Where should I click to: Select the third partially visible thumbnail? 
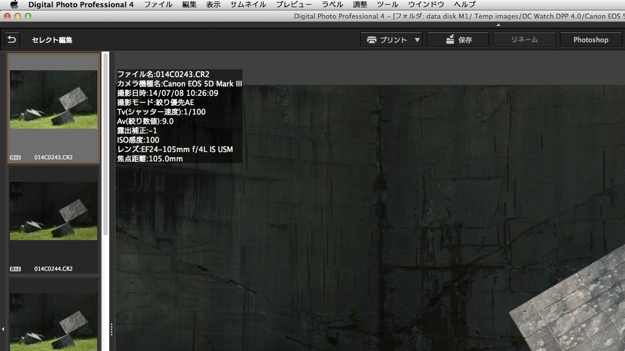pos(54,314)
